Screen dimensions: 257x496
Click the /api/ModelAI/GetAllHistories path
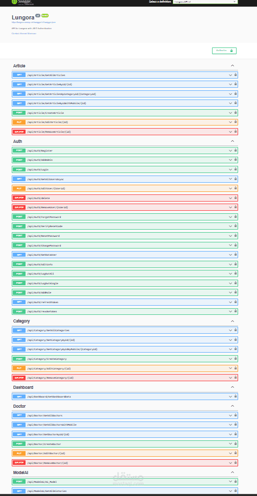[x=47, y=491]
